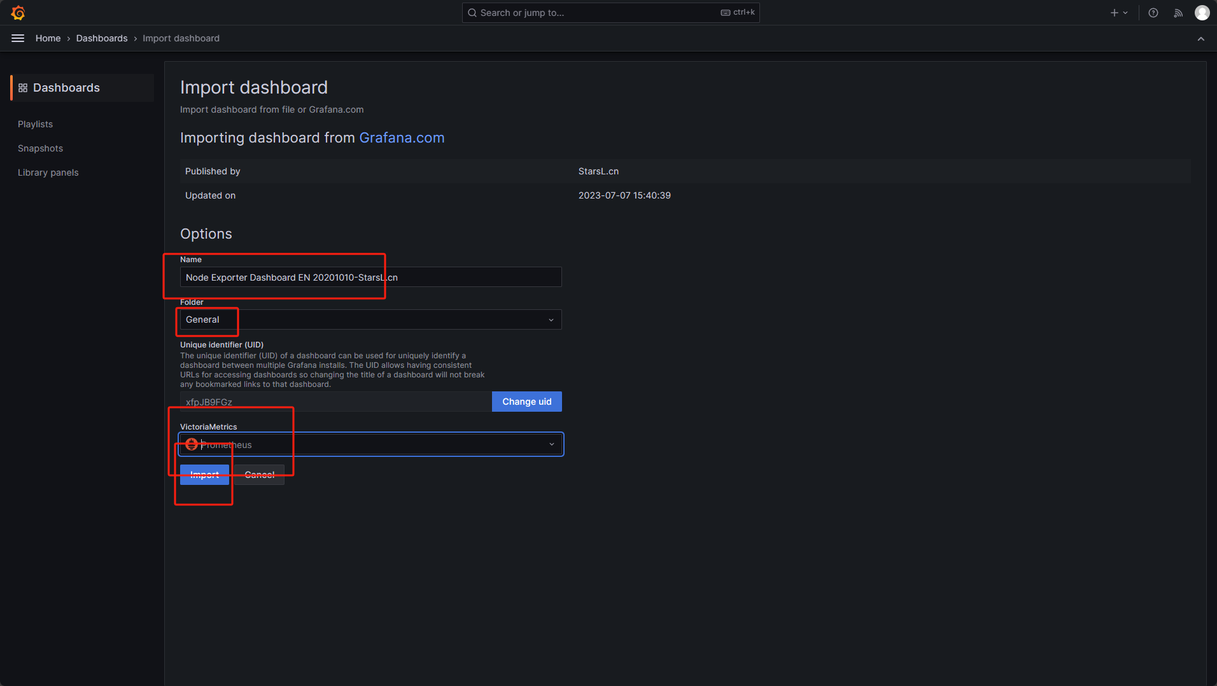Click the Change uid button
1217x686 pixels.
click(527, 402)
